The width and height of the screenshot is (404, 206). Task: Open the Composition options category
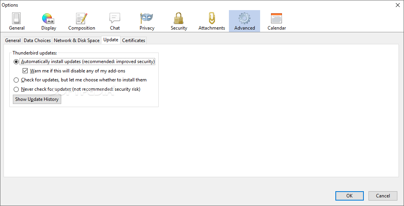click(x=82, y=21)
